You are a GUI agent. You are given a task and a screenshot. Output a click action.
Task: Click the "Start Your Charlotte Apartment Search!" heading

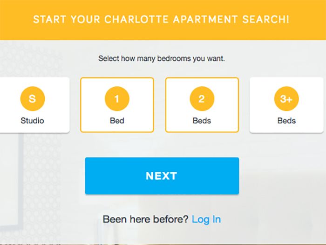(161, 20)
